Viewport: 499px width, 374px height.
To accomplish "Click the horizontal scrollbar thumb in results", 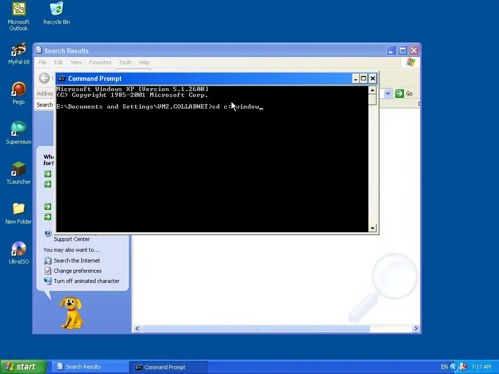I will [x=255, y=329].
